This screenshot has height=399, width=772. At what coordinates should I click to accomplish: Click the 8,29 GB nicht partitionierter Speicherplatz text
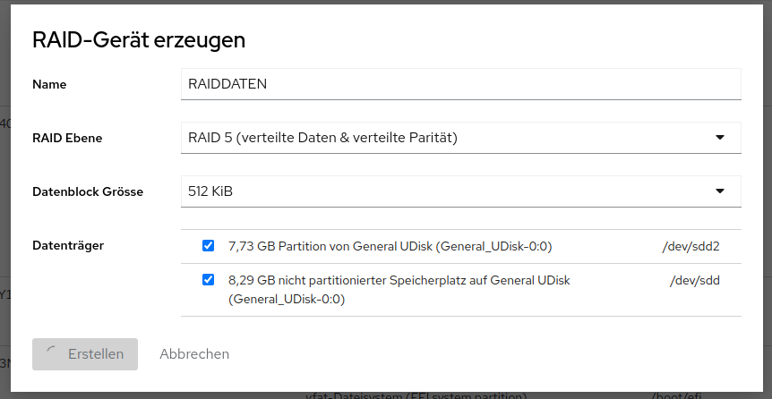click(x=399, y=281)
